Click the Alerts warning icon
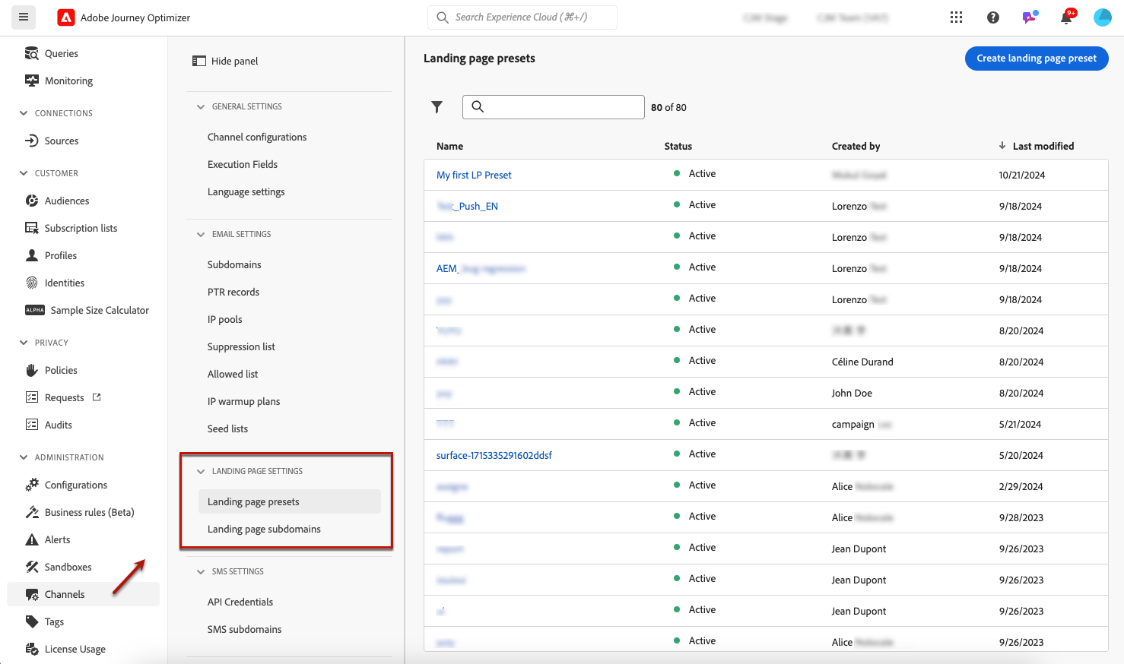Viewport: 1124px width, 664px height. (32, 539)
